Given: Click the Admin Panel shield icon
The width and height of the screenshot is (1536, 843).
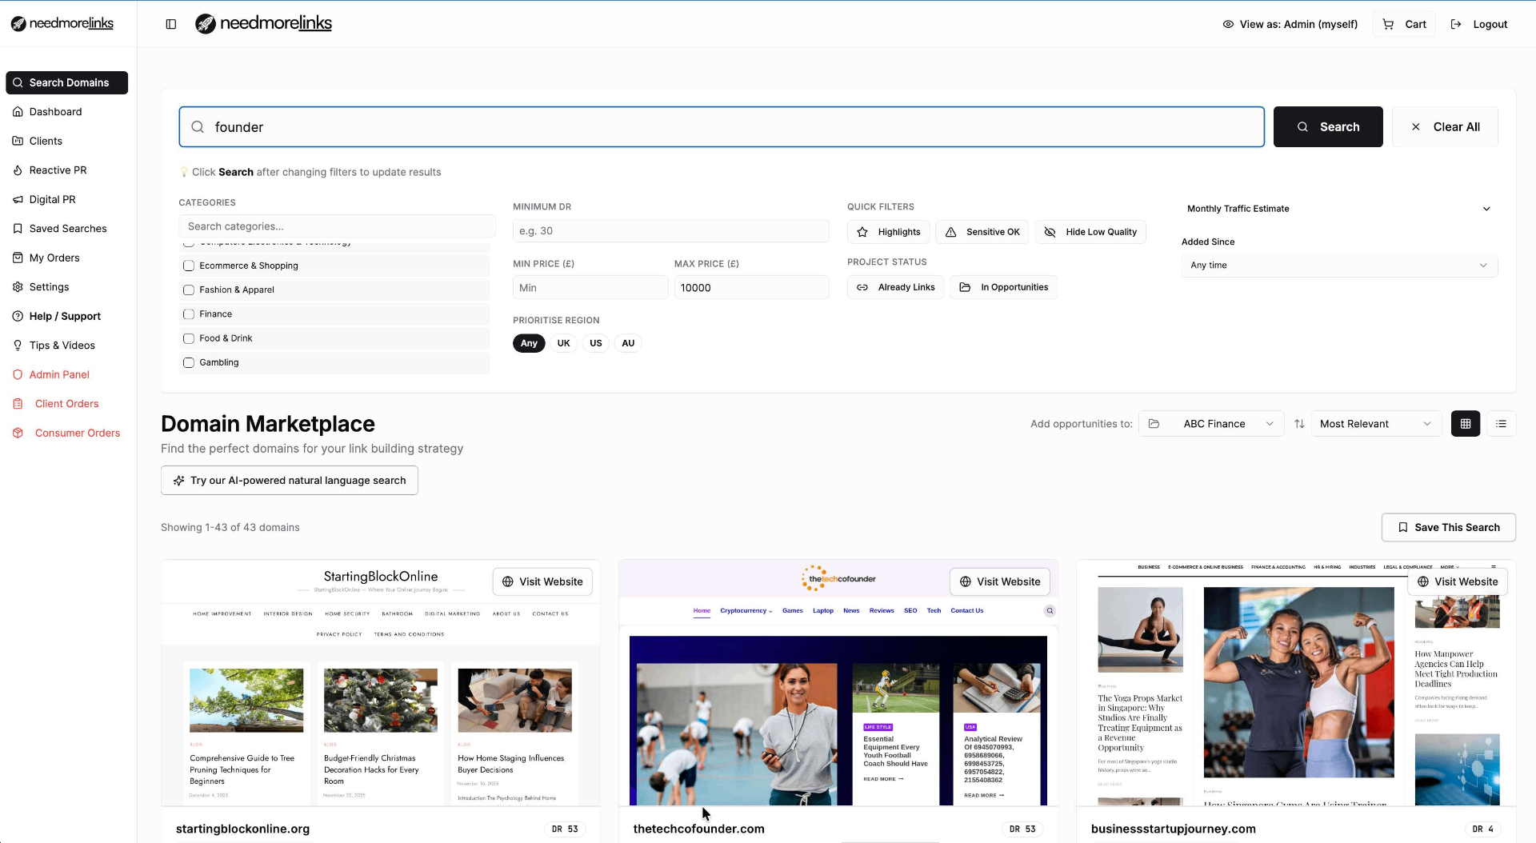Looking at the screenshot, I should [18, 374].
